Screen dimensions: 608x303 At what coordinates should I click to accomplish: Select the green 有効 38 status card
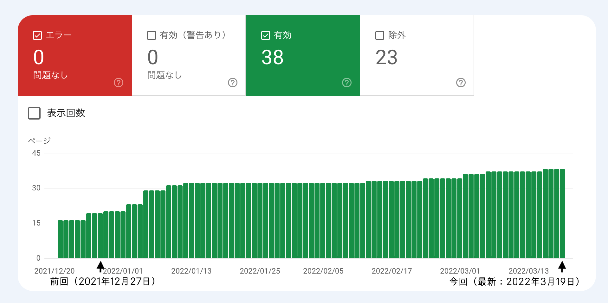[x=303, y=55]
